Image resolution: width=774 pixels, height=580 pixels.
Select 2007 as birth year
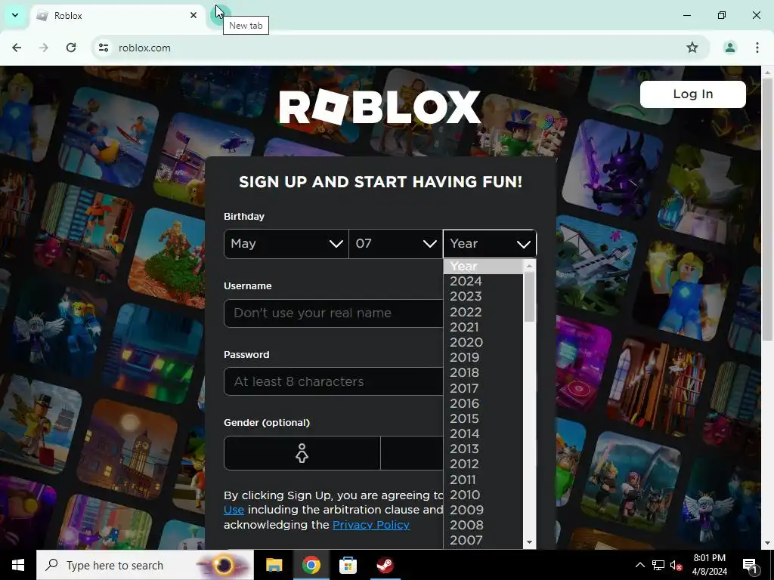click(x=483, y=541)
